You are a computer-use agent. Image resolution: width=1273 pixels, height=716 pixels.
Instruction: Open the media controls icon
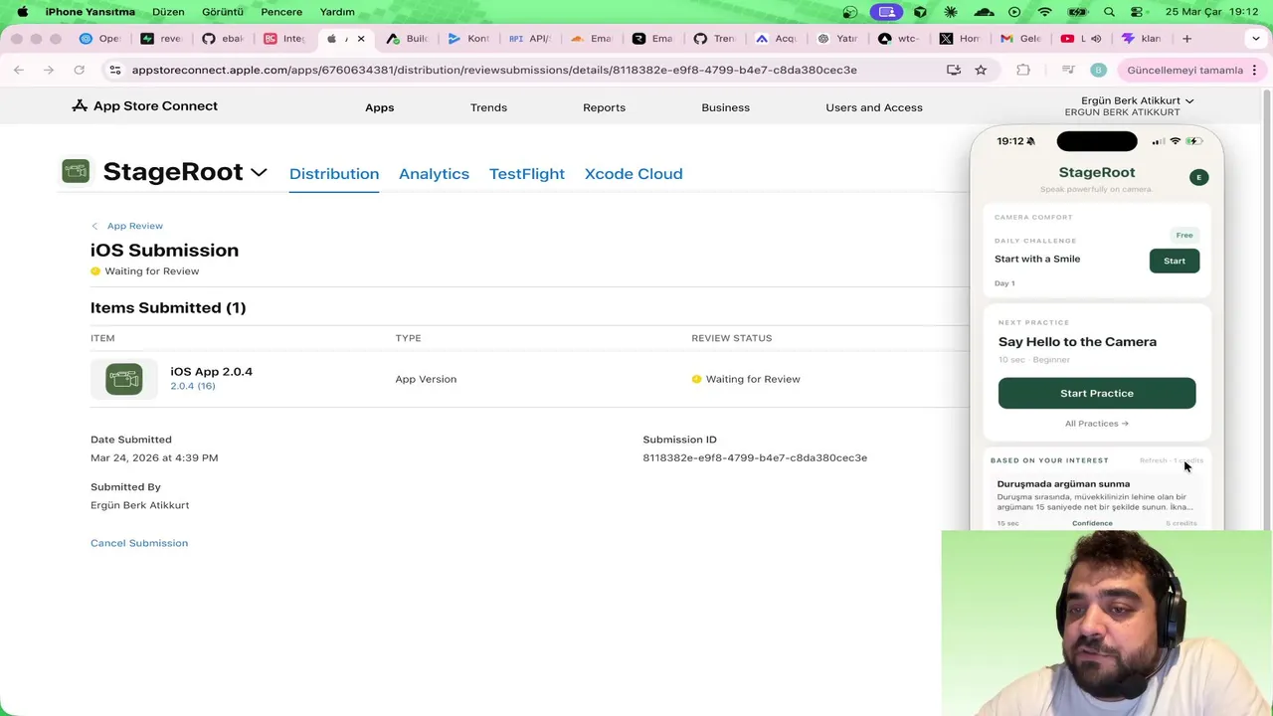1068,70
